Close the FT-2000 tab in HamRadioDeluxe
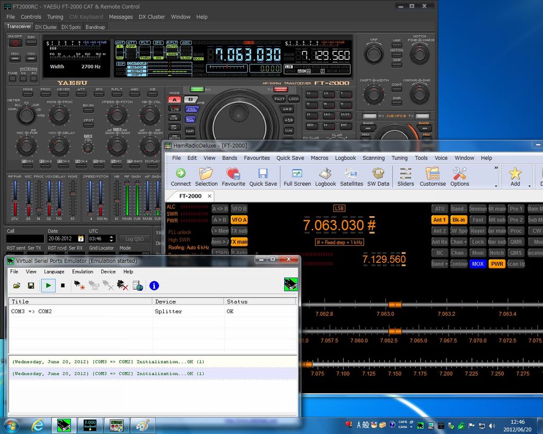Image resolution: width=543 pixels, height=434 pixels. [209, 196]
